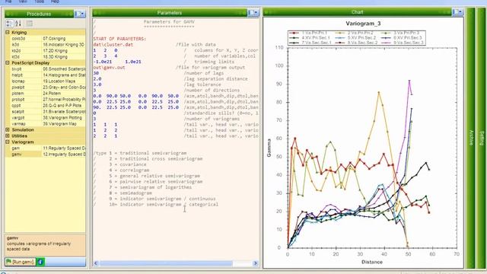The image size is (487, 274).
Task: Click the number of lags value 30
Action: click(x=96, y=73)
